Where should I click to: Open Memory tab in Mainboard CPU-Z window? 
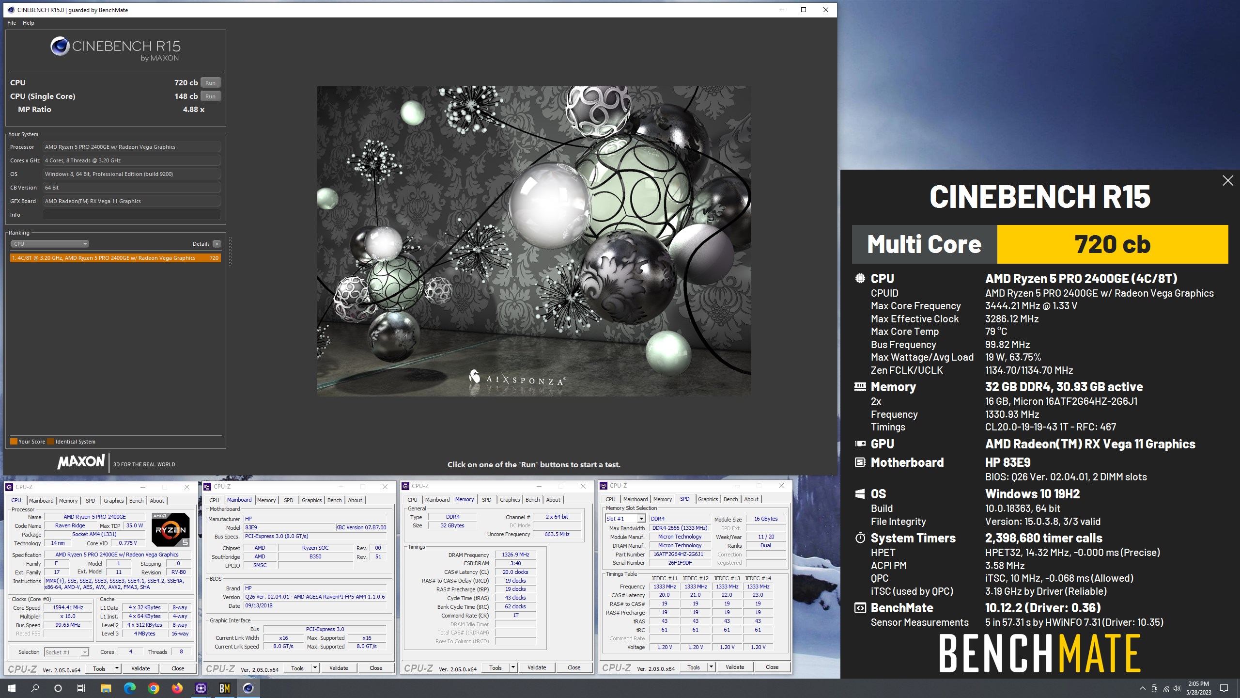coord(266,500)
